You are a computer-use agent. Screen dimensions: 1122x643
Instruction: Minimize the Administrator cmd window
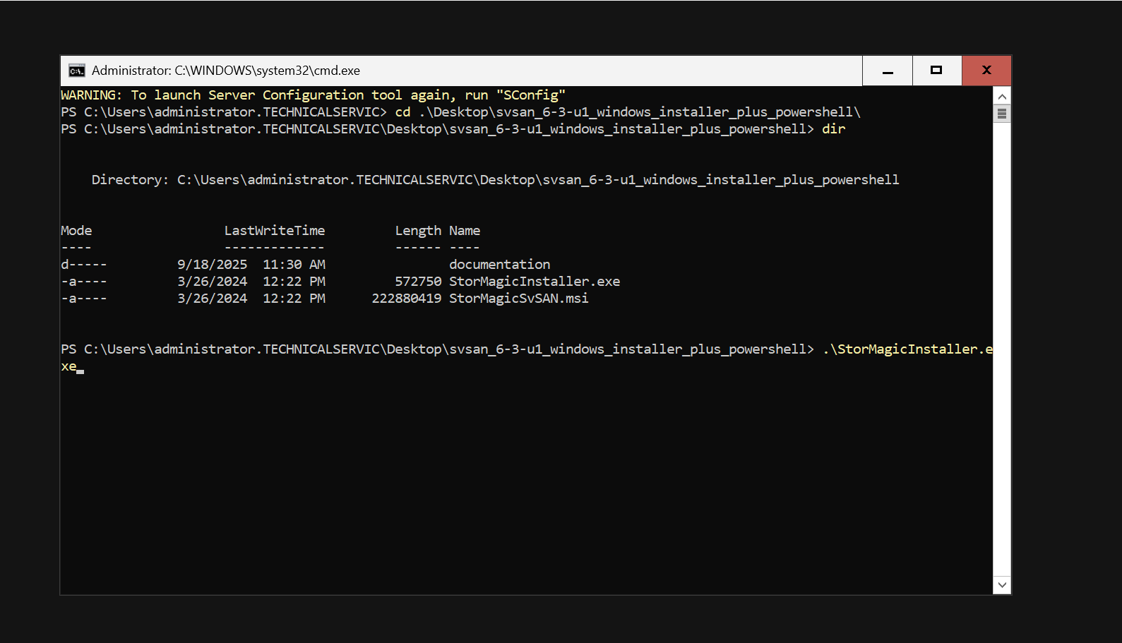888,71
